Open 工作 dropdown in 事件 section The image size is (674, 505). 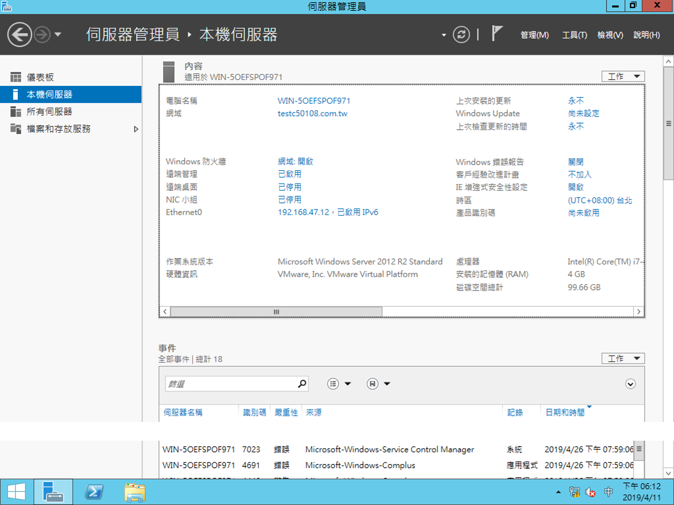623,359
